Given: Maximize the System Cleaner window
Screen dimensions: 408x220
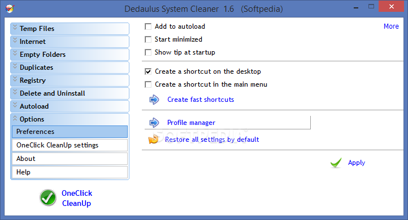Looking at the screenshot, I should coord(371,7).
